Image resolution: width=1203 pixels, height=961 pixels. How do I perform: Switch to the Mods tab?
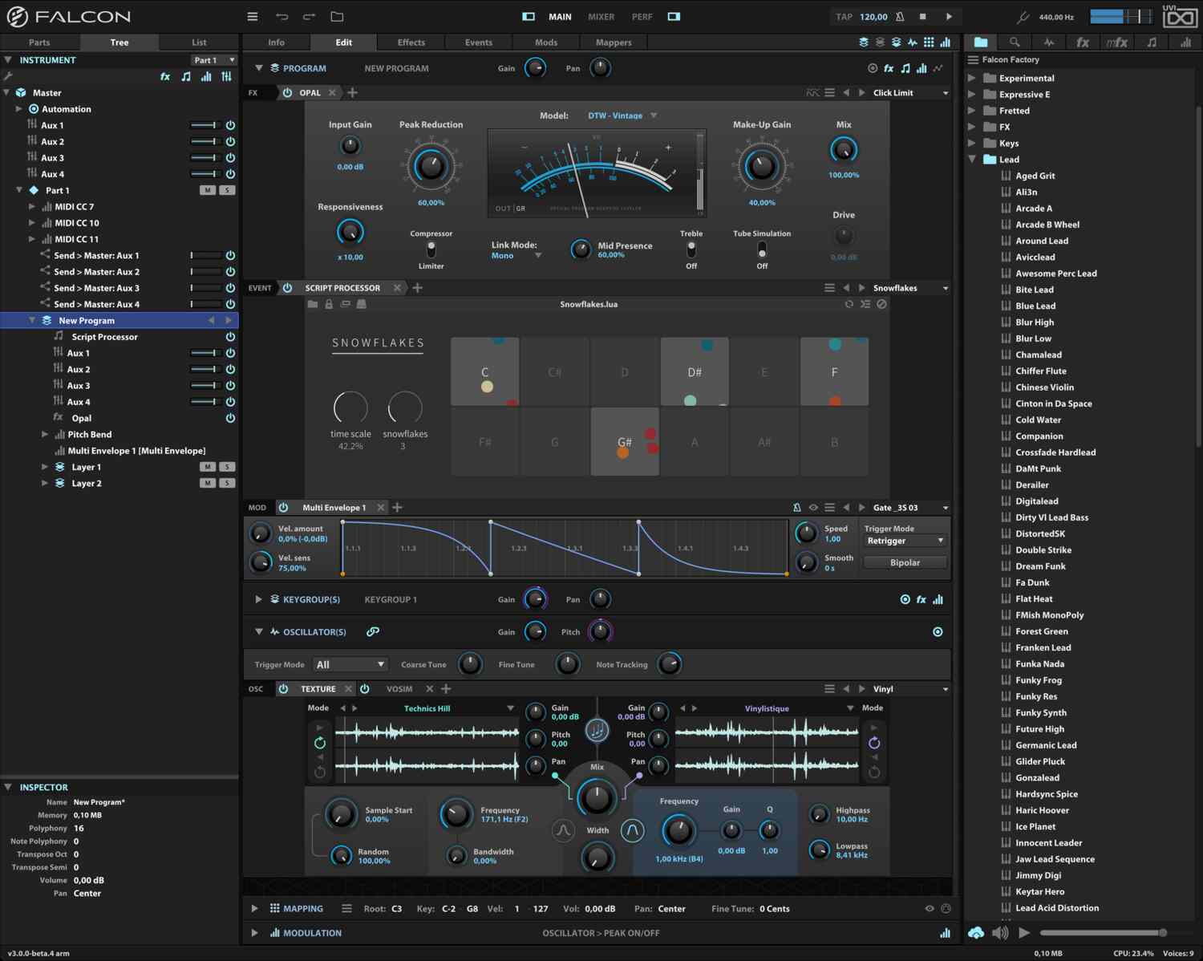[545, 43]
